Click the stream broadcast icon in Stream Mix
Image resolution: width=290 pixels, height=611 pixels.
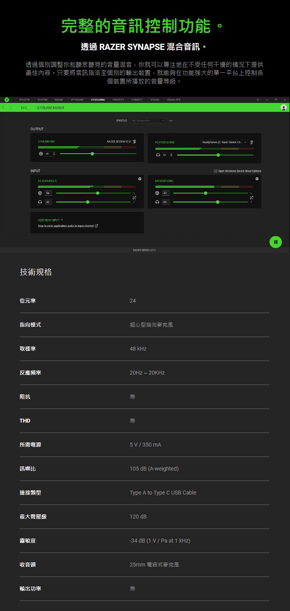41,154
